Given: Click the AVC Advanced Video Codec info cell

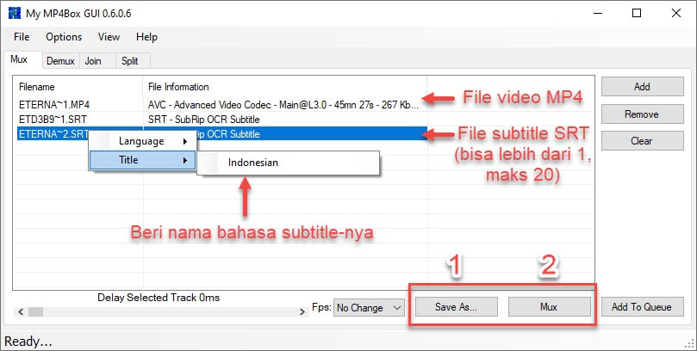Looking at the screenshot, I should (283, 105).
